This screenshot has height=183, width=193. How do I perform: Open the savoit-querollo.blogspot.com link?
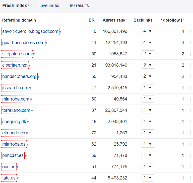tap(30, 31)
